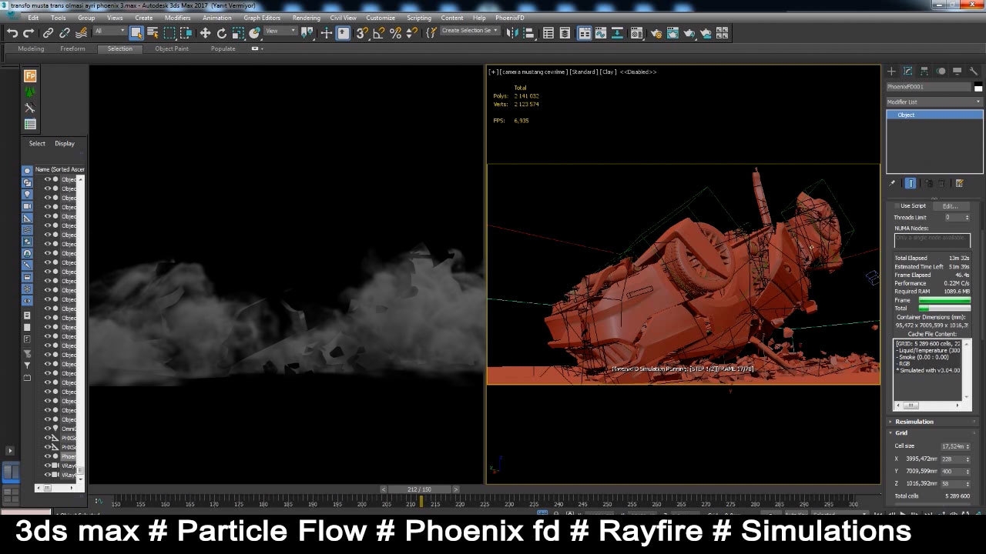The image size is (986, 554).
Task: Click the Undo arrow in main toolbar
Action: [x=12, y=33]
